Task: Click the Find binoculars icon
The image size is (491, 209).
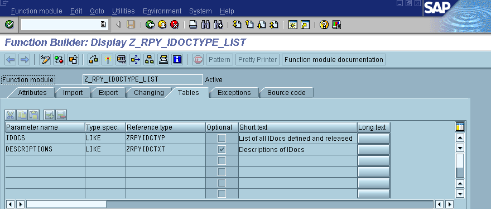Action: [x=205, y=25]
